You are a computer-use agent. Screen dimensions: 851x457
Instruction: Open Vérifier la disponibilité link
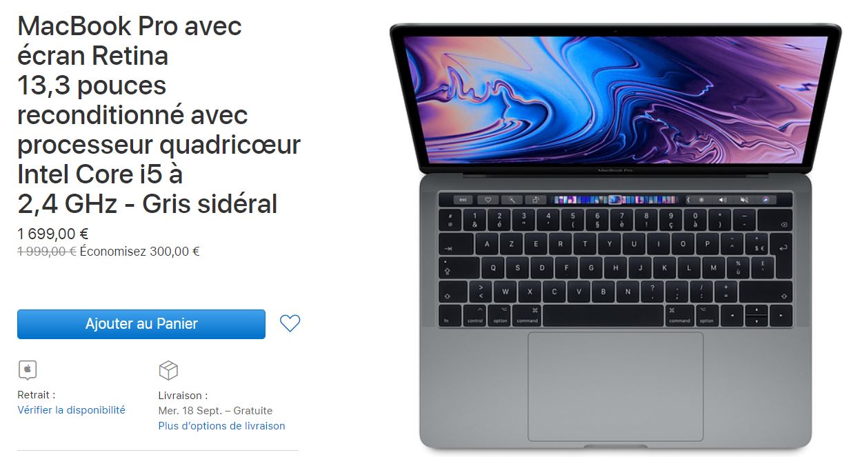[x=71, y=409]
